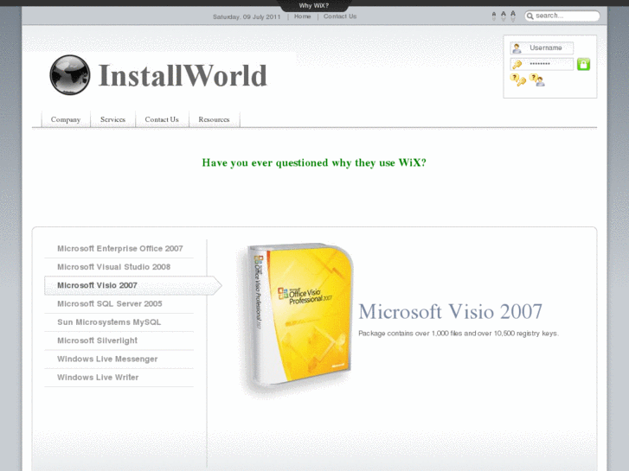Follow the top bar Contact Us link

tap(340, 16)
